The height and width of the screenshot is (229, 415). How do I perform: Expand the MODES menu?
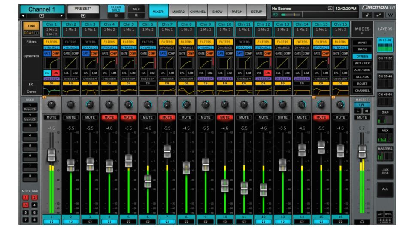[362, 30]
